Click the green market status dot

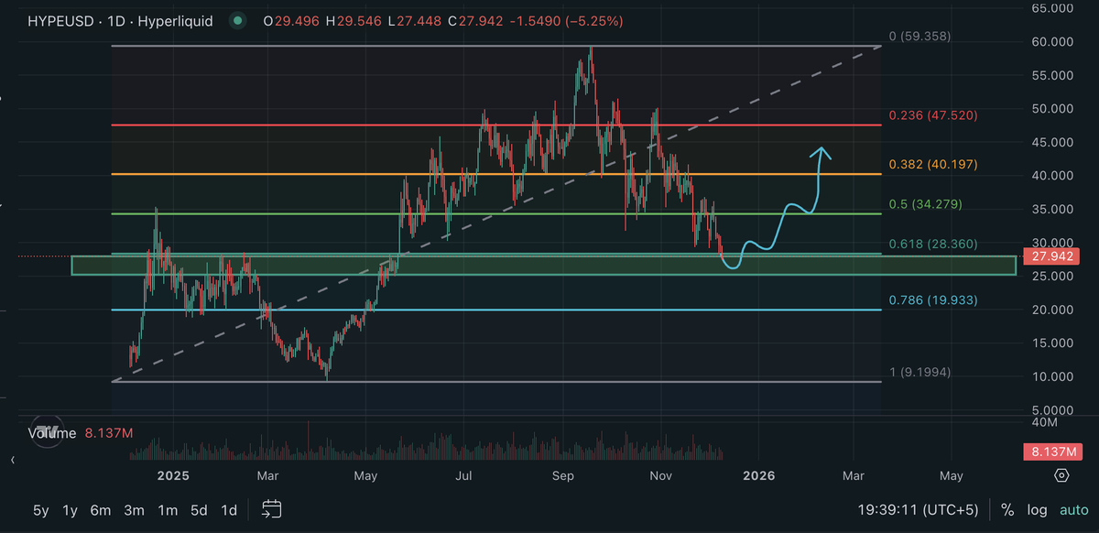click(238, 20)
